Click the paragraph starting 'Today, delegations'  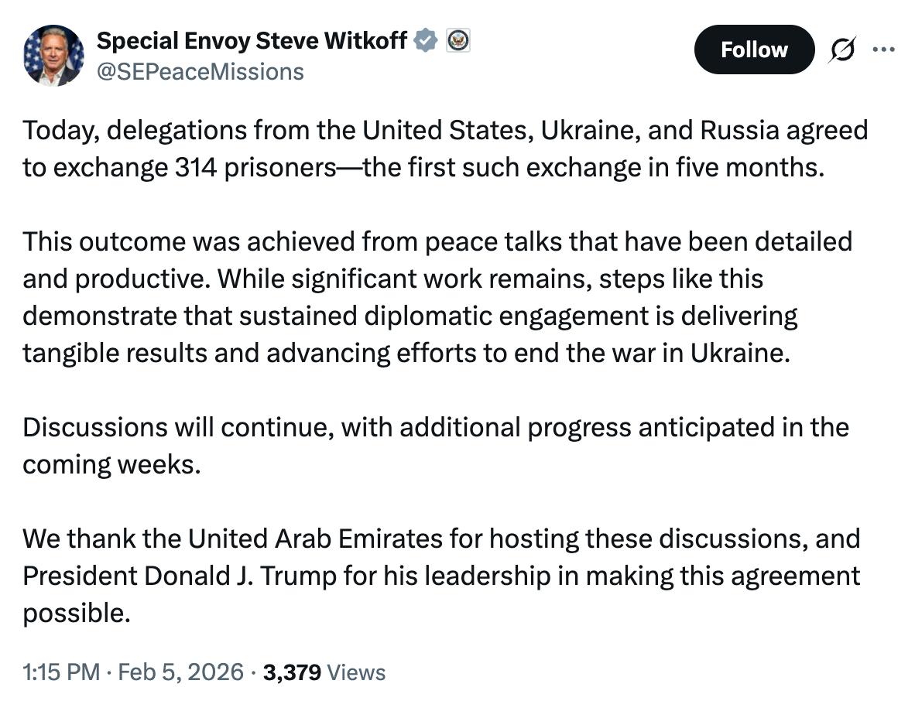[444, 148]
